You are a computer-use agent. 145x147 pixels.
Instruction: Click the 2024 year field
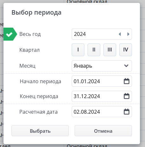tap(102, 34)
